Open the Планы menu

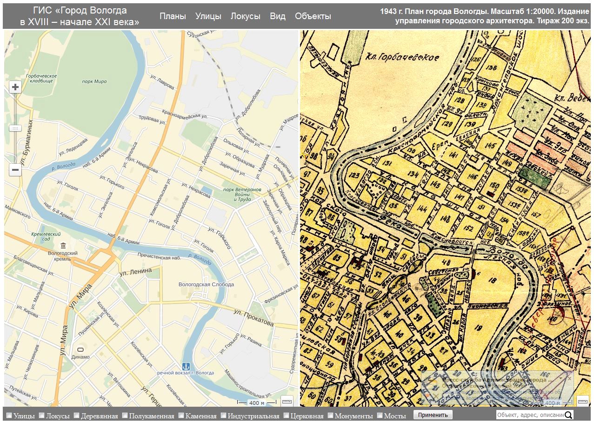[x=173, y=16]
